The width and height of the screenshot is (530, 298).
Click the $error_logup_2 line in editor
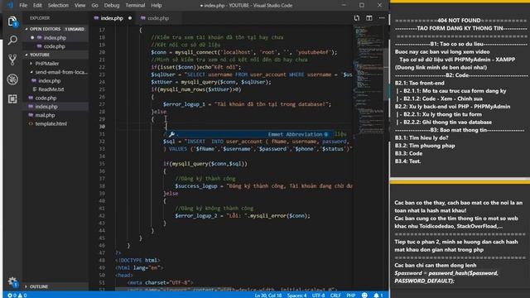point(243,216)
